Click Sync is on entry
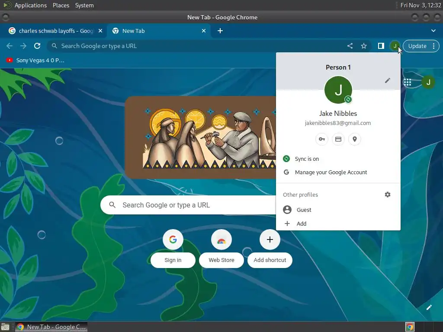Screen dimensions: 443x332 (x=338, y=159)
